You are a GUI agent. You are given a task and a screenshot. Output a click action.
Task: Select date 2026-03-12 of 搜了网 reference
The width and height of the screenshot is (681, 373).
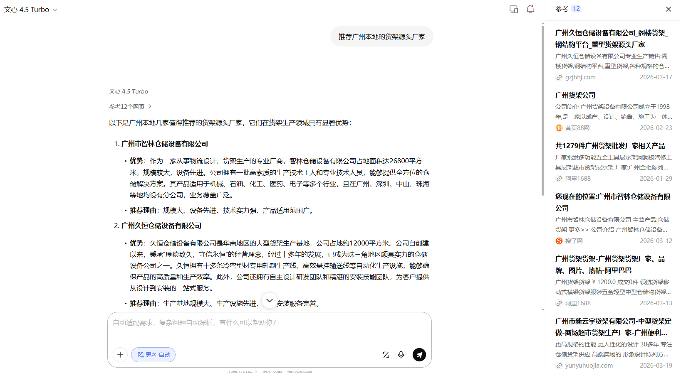[656, 241]
